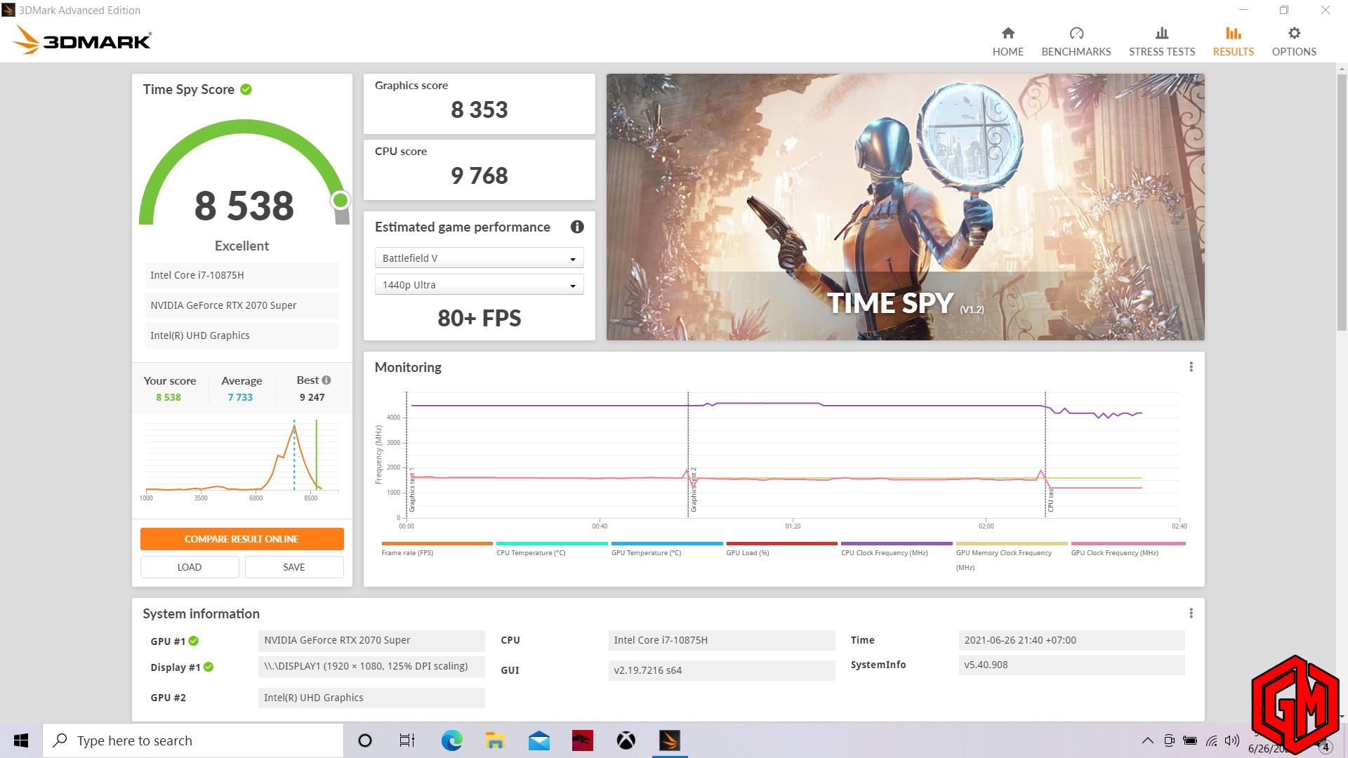Click the Graphics test 2 marker in chart
Image resolution: width=1348 pixels, height=758 pixels.
pos(693,489)
